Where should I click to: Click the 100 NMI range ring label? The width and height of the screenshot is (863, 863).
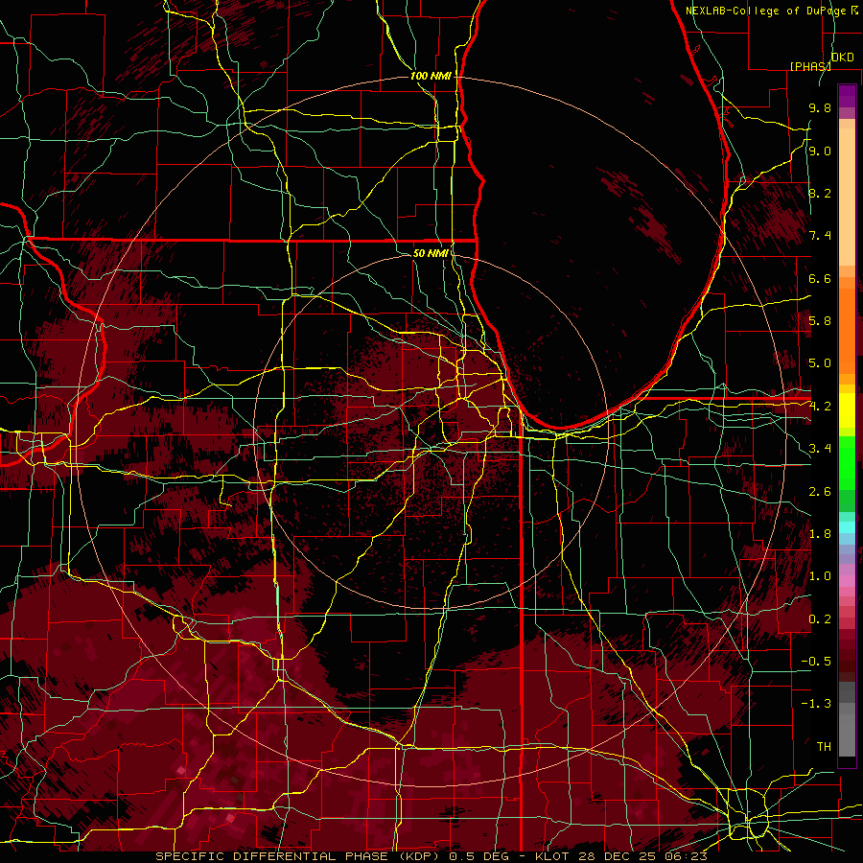tap(431, 76)
